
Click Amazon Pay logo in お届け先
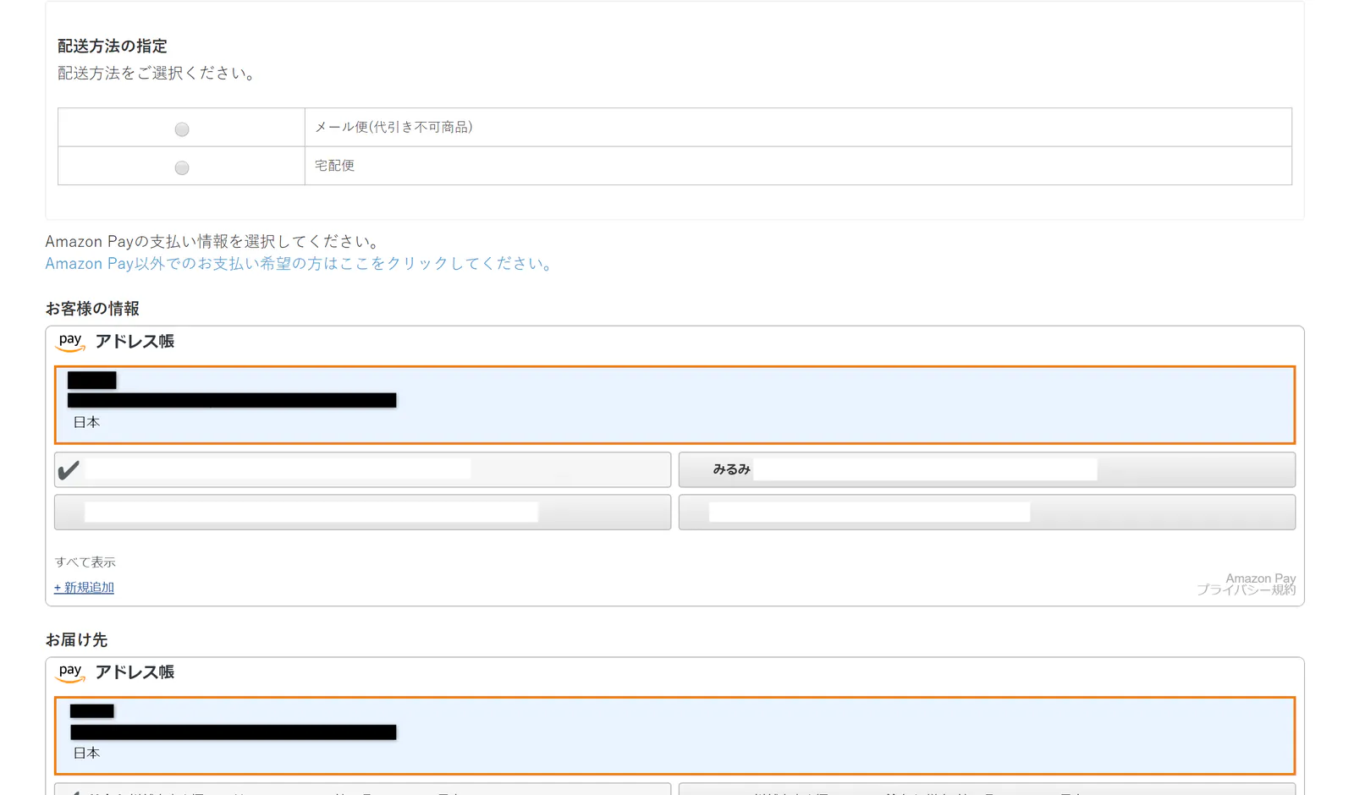(x=70, y=672)
